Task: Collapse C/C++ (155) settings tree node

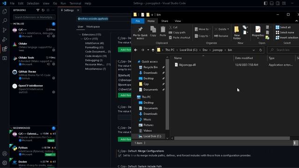Action: [x=82, y=39]
